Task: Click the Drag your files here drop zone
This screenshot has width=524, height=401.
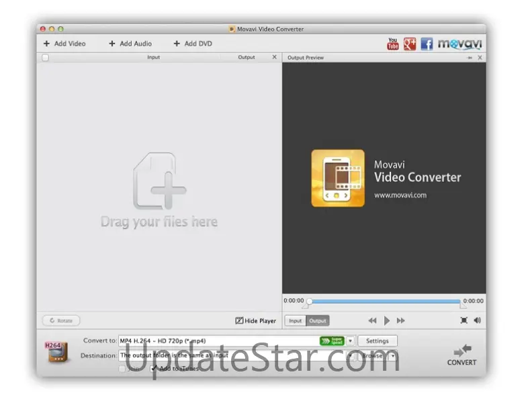Action: [x=159, y=191]
